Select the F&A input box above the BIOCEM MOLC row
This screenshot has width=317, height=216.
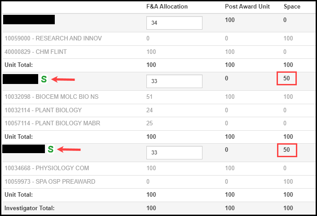(x=174, y=81)
